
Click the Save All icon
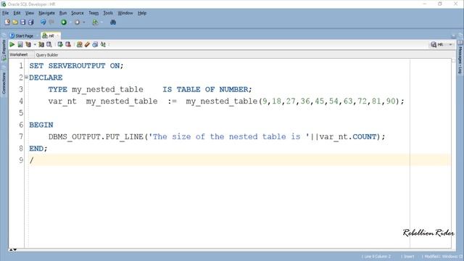click(x=30, y=22)
